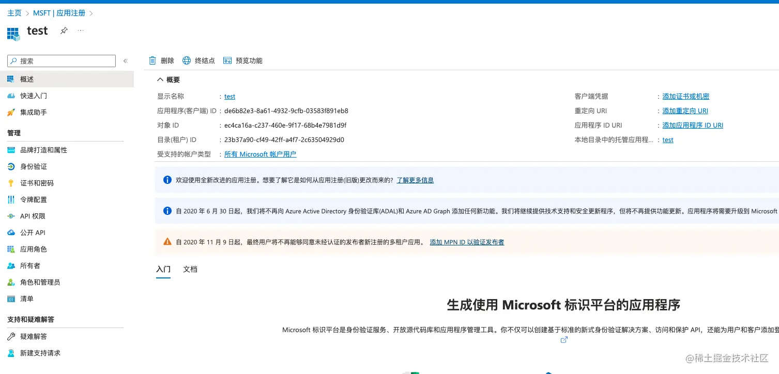The width and height of the screenshot is (779, 374).
Task: Click the 所有者 people icon
Action: pyautogui.click(x=11, y=266)
